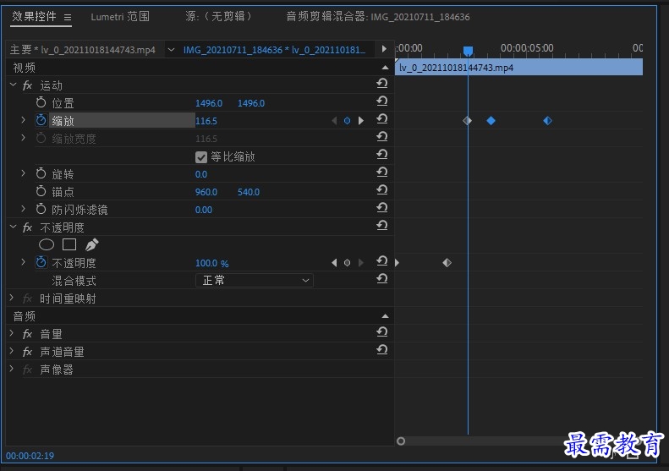Edit the 缩放 value 116.5
Viewport: 669px width, 471px height.
[x=206, y=121]
